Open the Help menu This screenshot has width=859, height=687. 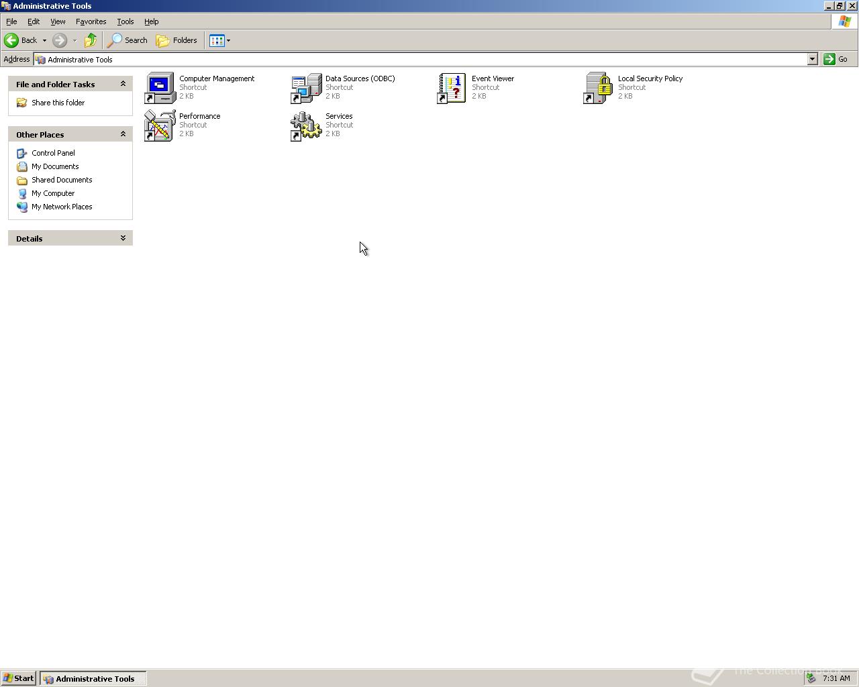tap(152, 21)
